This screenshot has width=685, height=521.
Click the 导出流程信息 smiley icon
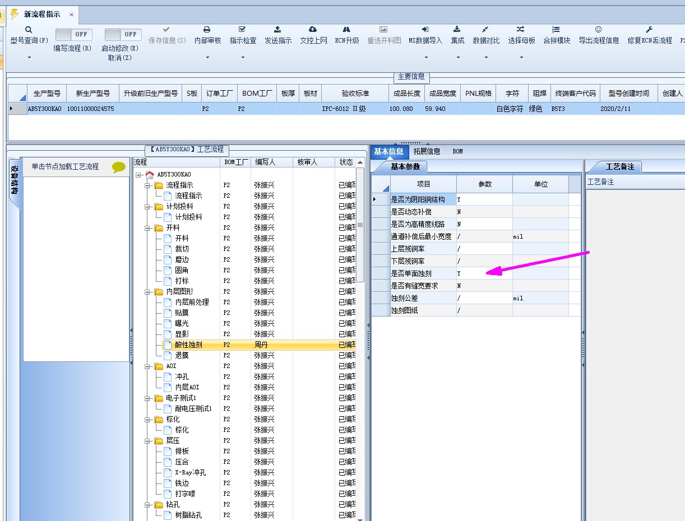(598, 30)
